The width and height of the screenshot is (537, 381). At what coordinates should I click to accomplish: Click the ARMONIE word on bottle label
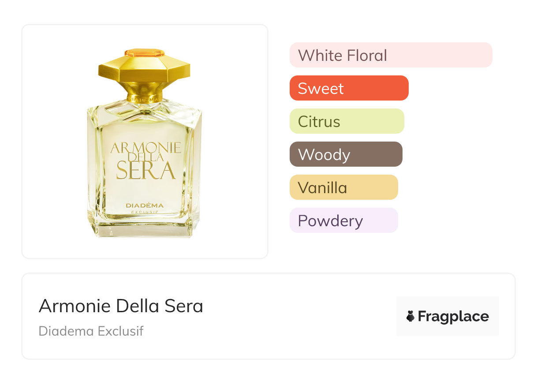pyautogui.click(x=145, y=148)
